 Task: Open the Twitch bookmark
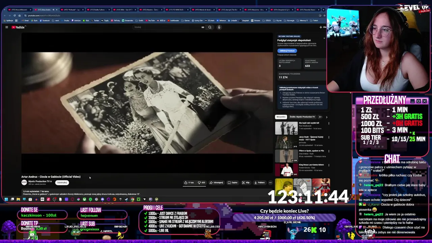click(x=314, y=21)
